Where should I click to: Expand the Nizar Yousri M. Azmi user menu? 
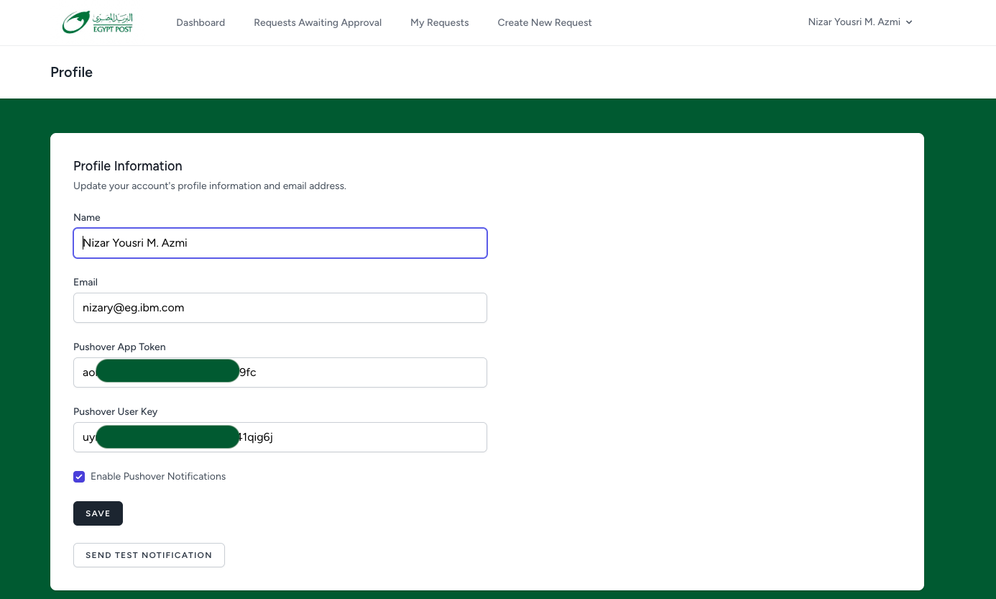pyautogui.click(x=859, y=22)
